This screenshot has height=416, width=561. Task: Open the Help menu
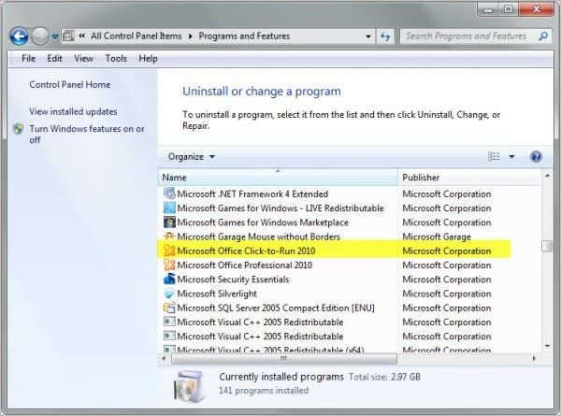[x=148, y=58]
